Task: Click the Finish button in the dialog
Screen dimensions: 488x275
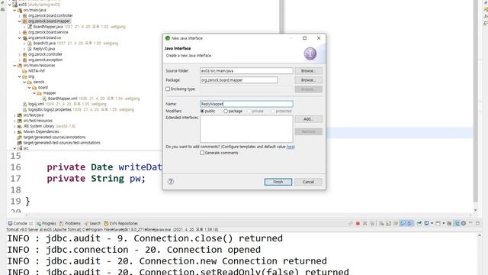Action: (x=278, y=182)
